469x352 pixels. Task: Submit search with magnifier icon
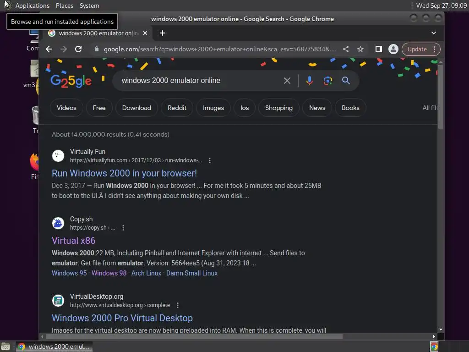tap(346, 81)
